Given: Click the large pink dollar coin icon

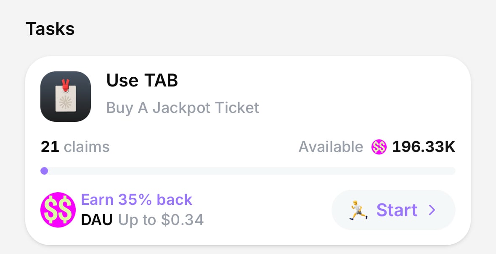Looking at the screenshot, I should 58,210.
